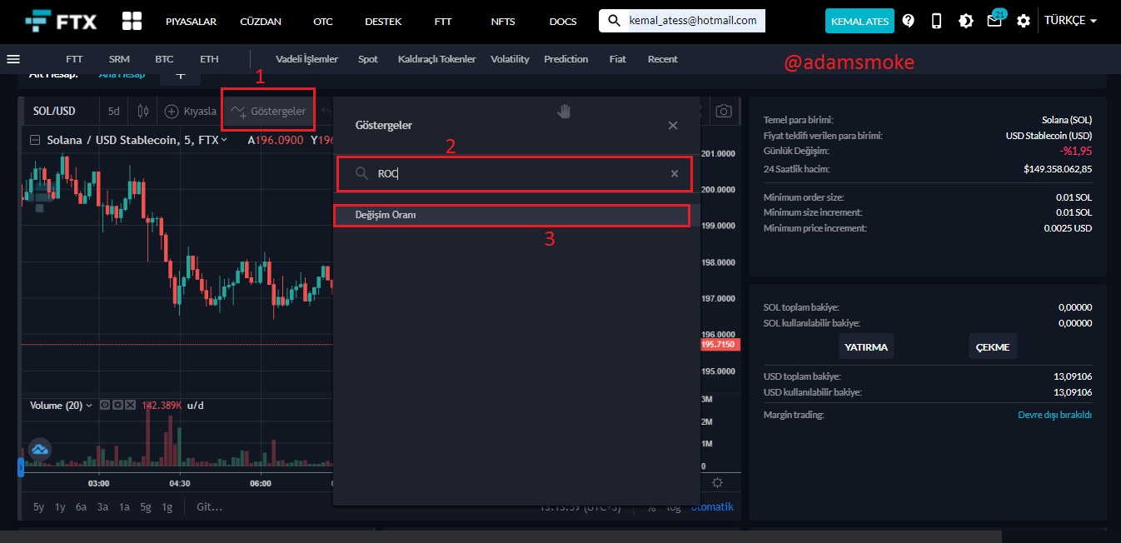Select the ETH market shortcut
The height and width of the screenshot is (543, 1121).
pos(209,59)
